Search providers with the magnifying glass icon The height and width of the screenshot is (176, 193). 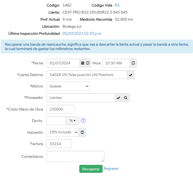click(126, 98)
